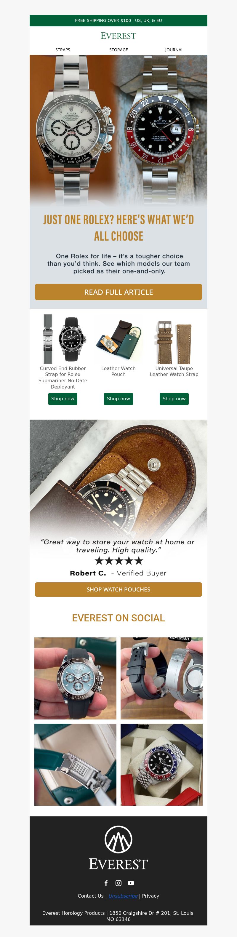Shop now for Leather Watch Pouch
This screenshot has height=937, width=237.
click(x=118, y=399)
